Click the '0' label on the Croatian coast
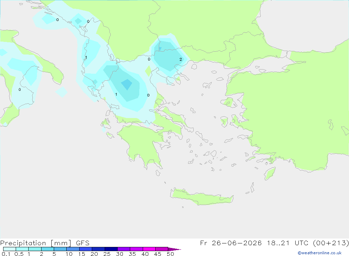 pyautogui.click(x=88, y=21)
